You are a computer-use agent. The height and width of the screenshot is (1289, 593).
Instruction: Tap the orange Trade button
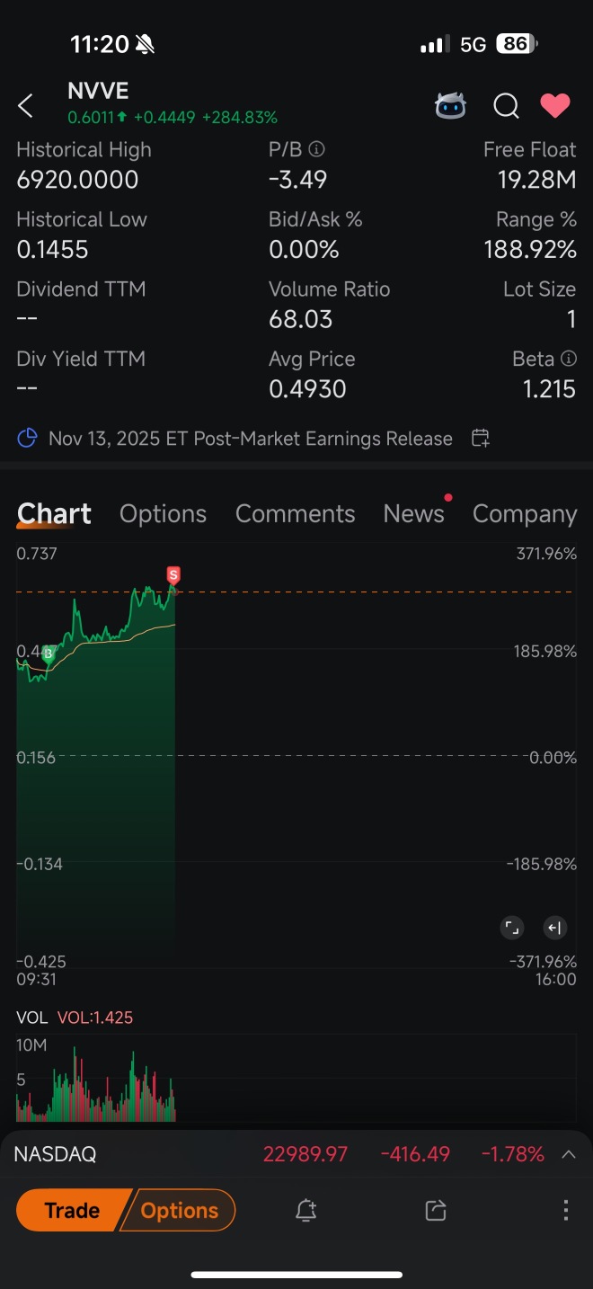pos(72,1210)
